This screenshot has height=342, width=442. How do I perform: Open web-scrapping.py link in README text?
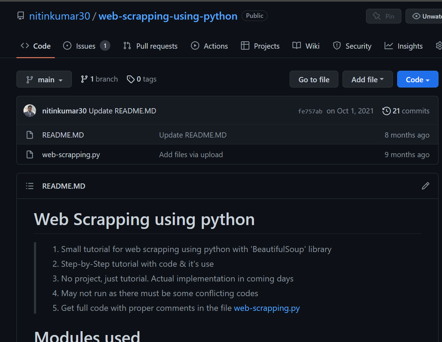pyautogui.click(x=267, y=308)
